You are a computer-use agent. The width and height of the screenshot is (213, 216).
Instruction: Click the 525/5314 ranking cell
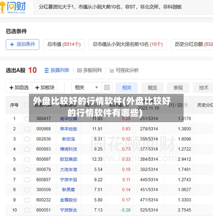pos(149,210)
